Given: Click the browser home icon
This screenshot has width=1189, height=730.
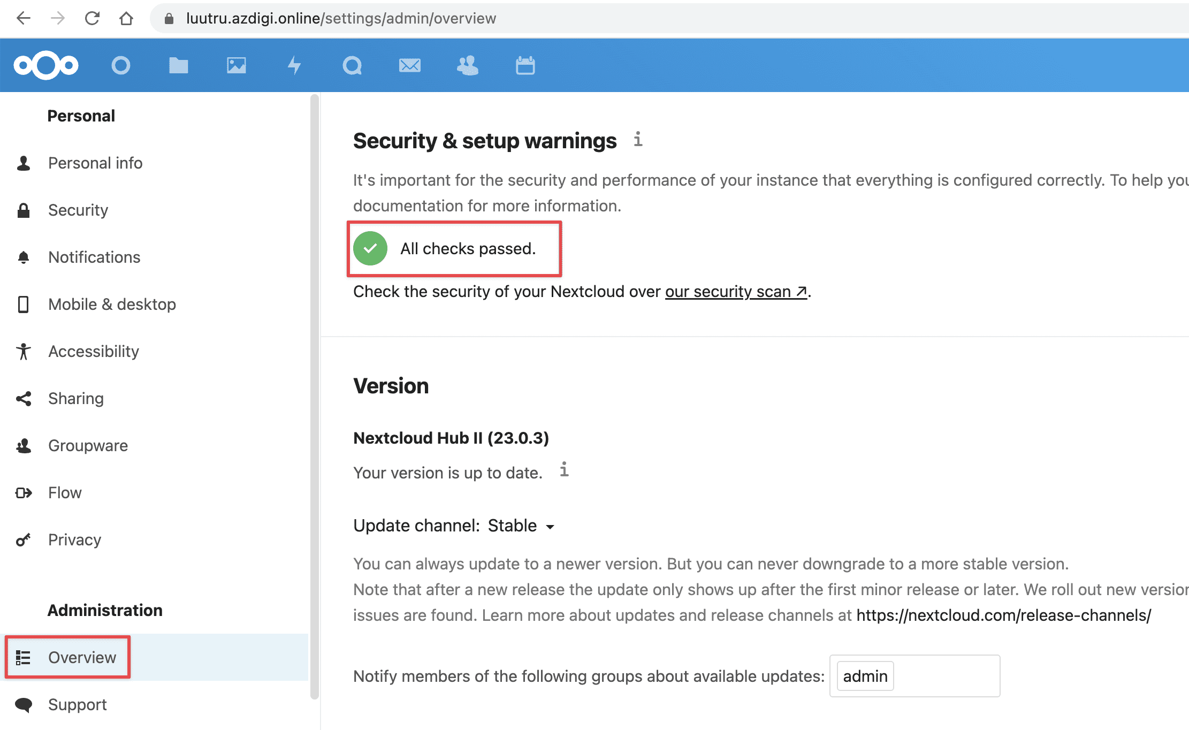Looking at the screenshot, I should tap(126, 18).
